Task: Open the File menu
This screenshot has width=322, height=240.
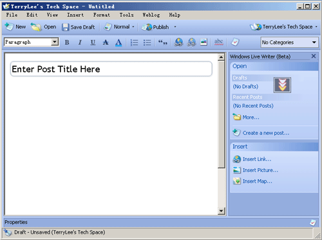Action: point(12,15)
